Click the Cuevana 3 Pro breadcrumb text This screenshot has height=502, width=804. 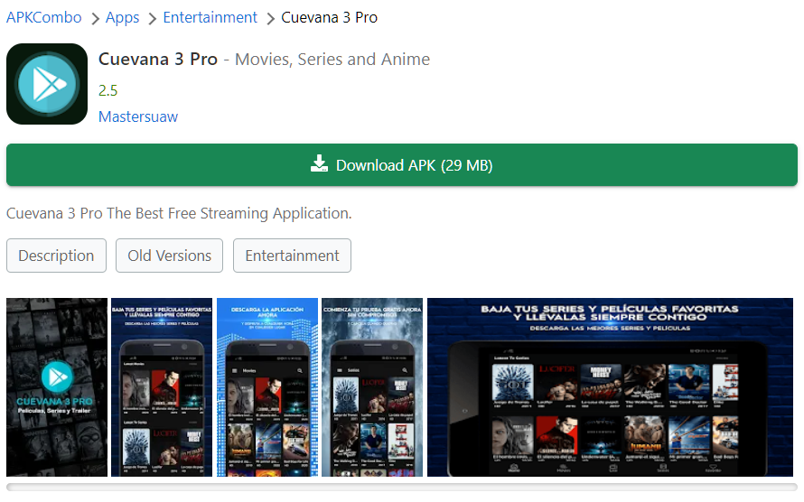tap(329, 17)
